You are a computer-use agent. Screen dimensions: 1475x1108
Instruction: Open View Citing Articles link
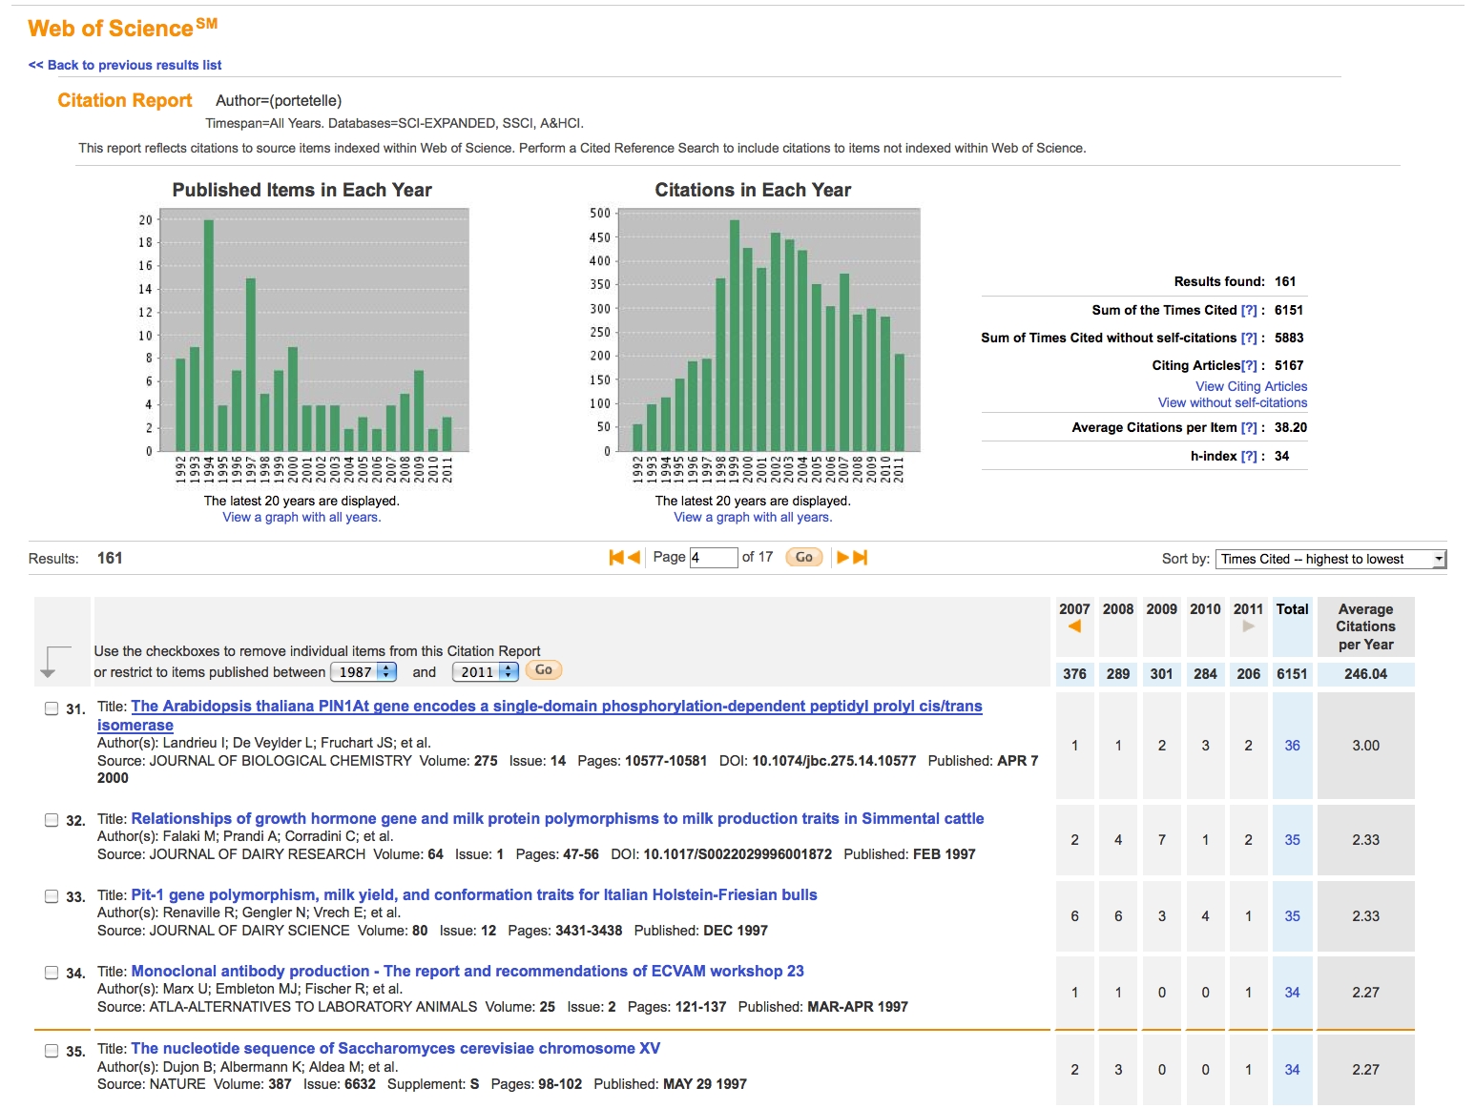coord(1251,386)
